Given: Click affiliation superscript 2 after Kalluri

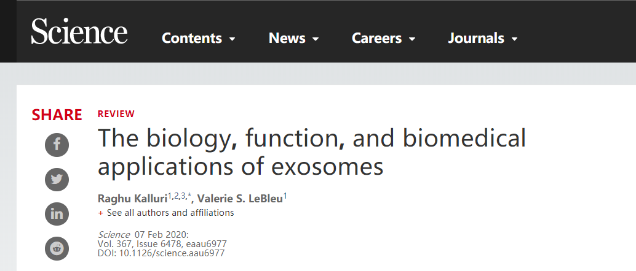Looking at the screenshot, I should coord(177,194).
